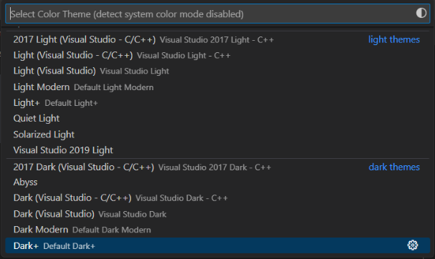Choose Dark (Visual Studio - C/C++) theme
This screenshot has height=259, width=435.
[218, 197]
